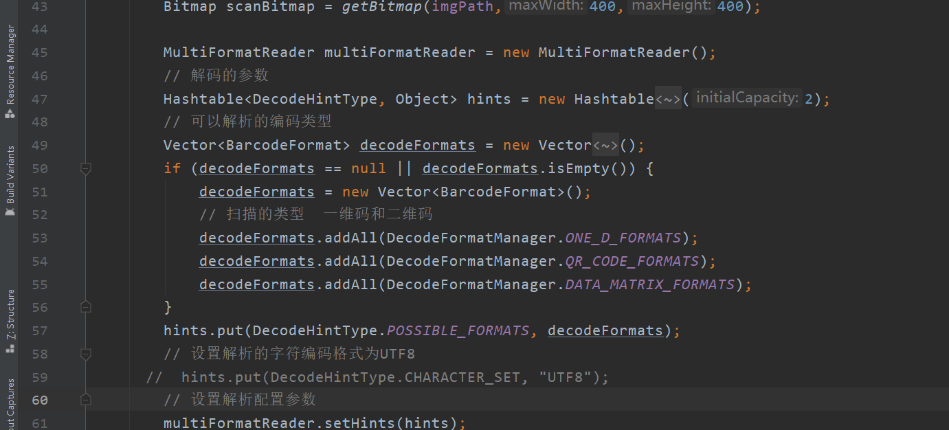Click ONE_D_FORMATS constant

point(623,238)
